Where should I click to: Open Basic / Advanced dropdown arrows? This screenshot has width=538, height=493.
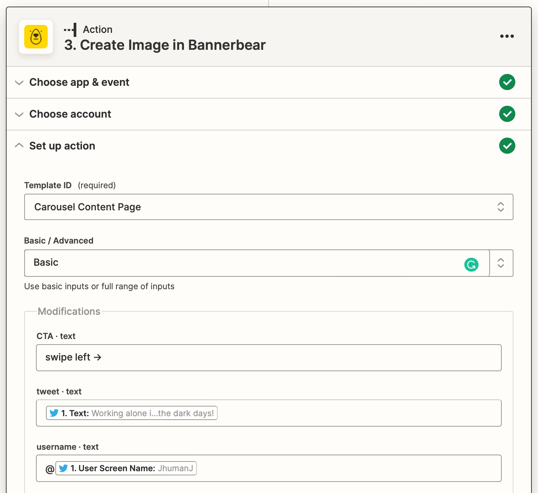pos(501,263)
